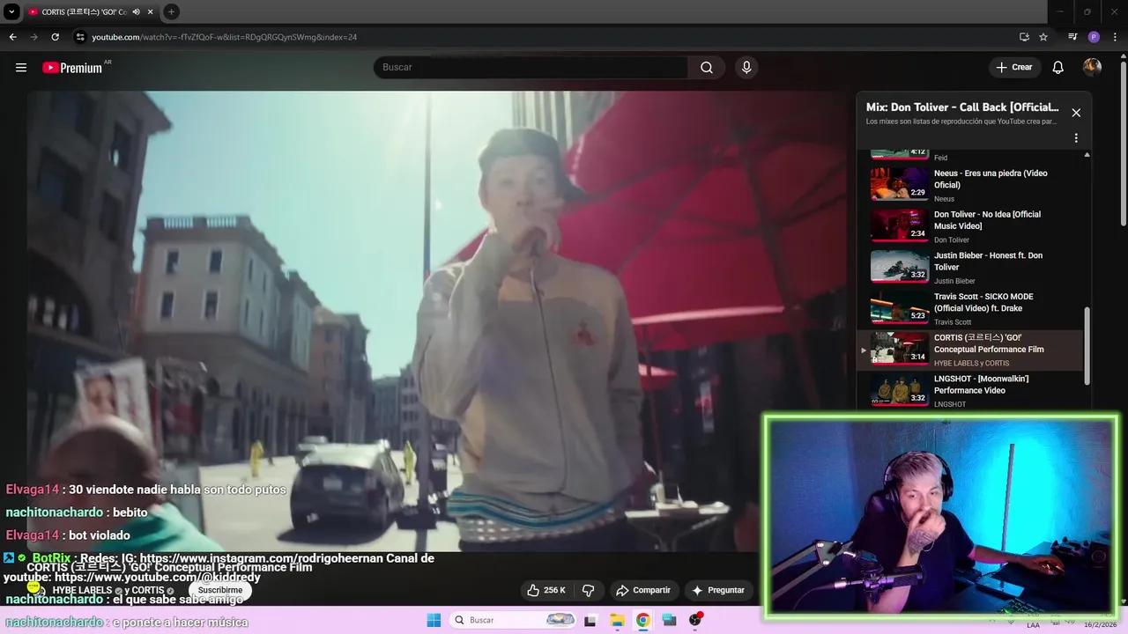Open the Windows Start menu
Screen dimensions: 1128x634
pyautogui.click(x=434, y=620)
